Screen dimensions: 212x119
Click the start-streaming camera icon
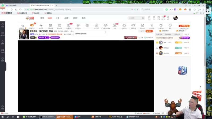159,18
